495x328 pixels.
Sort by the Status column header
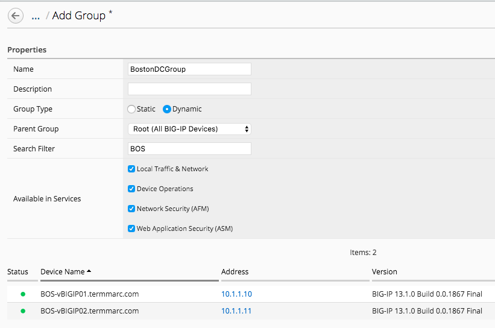click(x=17, y=272)
